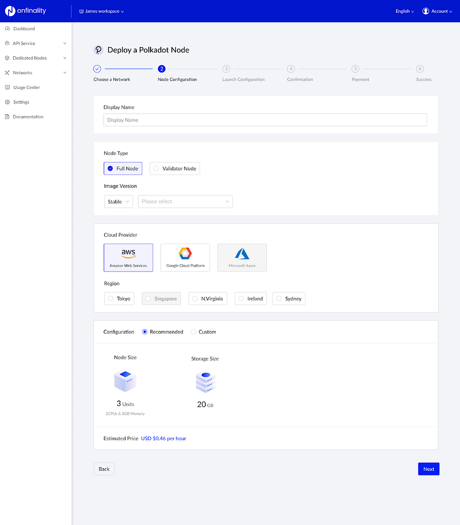Image resolution: width=460 pixels, height=525 pixels.
Task: Click the Node Size server cube icon
Action: pos(125,381)
